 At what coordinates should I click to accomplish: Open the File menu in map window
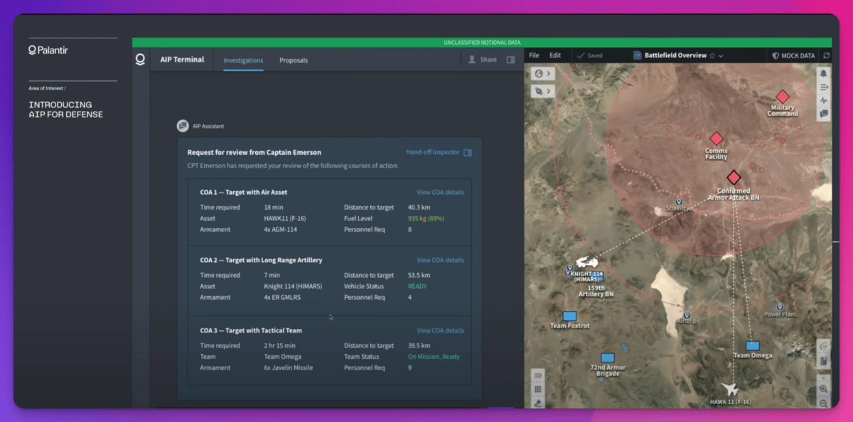pos(534,55)
